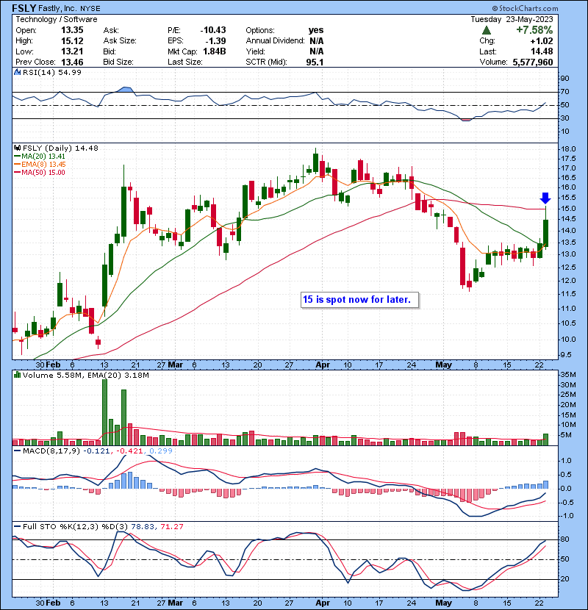Click the Options value yes

pos(316,30)
